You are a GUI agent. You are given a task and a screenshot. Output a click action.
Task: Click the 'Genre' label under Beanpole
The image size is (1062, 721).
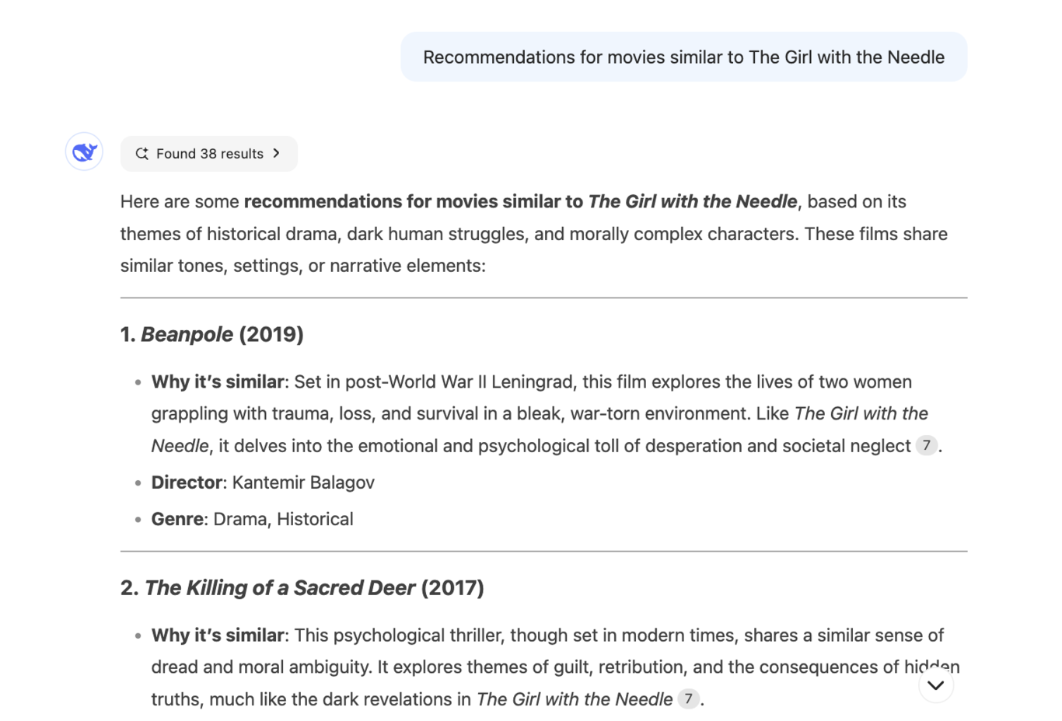tap(177, 519)
